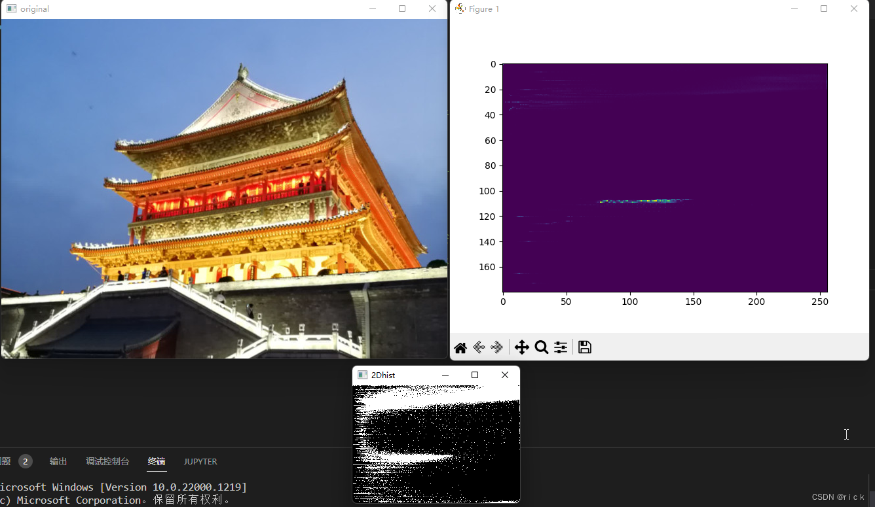Click the 2Dhist window title icon
This screenshot has height=507, width=875.
(x=362, y=375)
